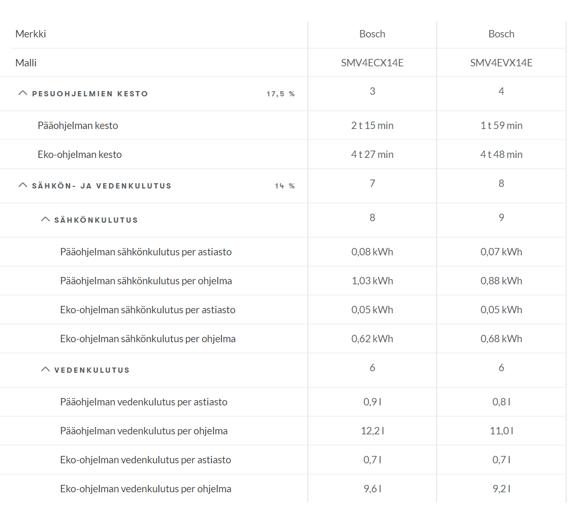This screenshot has width=574, height=517.
Task: Click the 2 t 15 min duration cell
Action: [372, 125]
